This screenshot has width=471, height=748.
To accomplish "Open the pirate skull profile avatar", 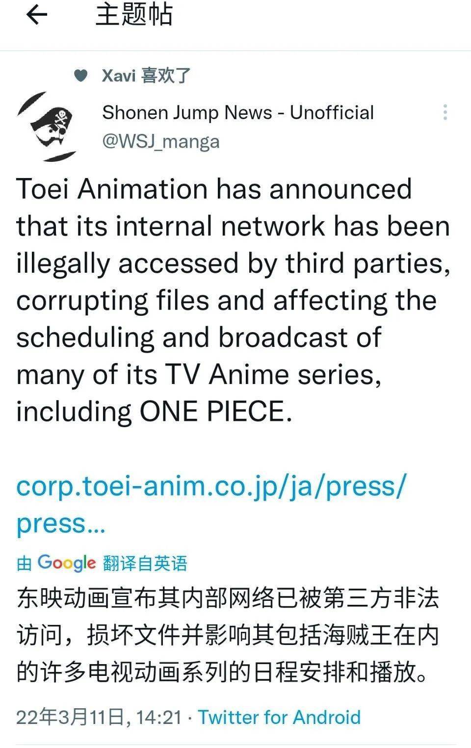I will point(48,127).
